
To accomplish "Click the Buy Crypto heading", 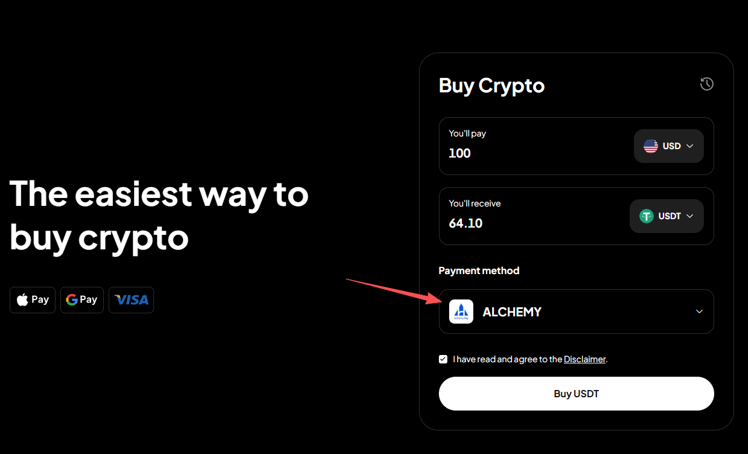I will tap(491, 85).
